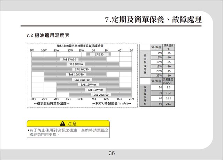
Task: Select the SAE 10W/30 bar
Action: coord(75,74)
